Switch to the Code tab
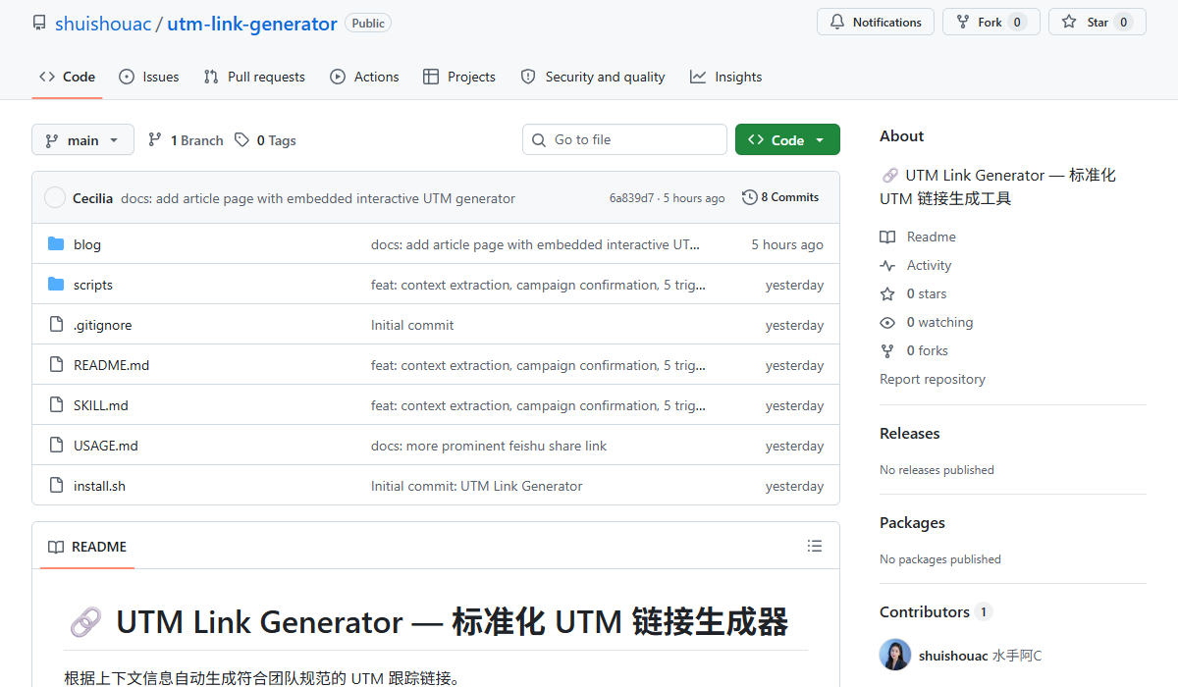 (67, 77)
